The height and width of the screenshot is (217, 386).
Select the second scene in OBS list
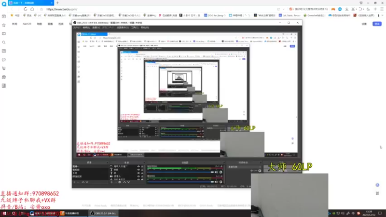click(90, 170)
